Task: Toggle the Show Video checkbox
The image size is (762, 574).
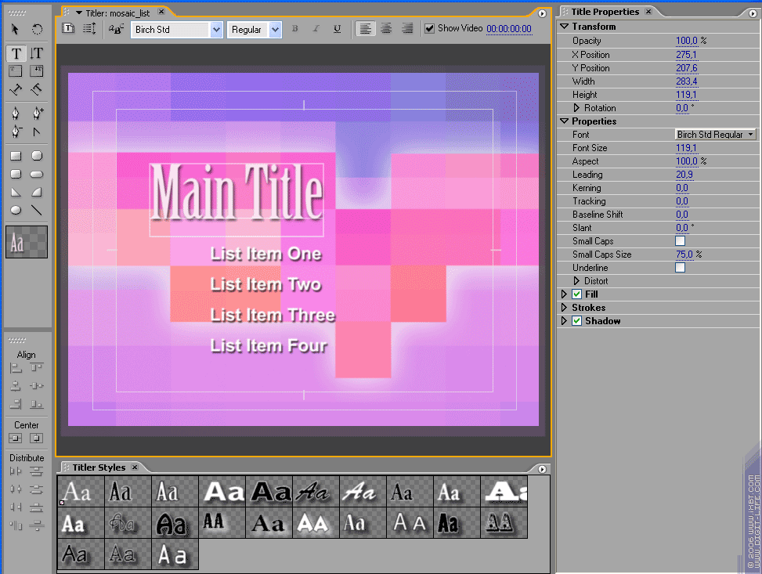Action: (429, 29)
